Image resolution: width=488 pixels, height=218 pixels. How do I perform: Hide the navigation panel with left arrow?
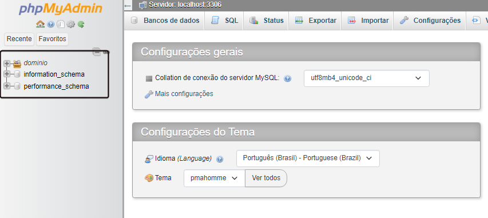[128, 6]
